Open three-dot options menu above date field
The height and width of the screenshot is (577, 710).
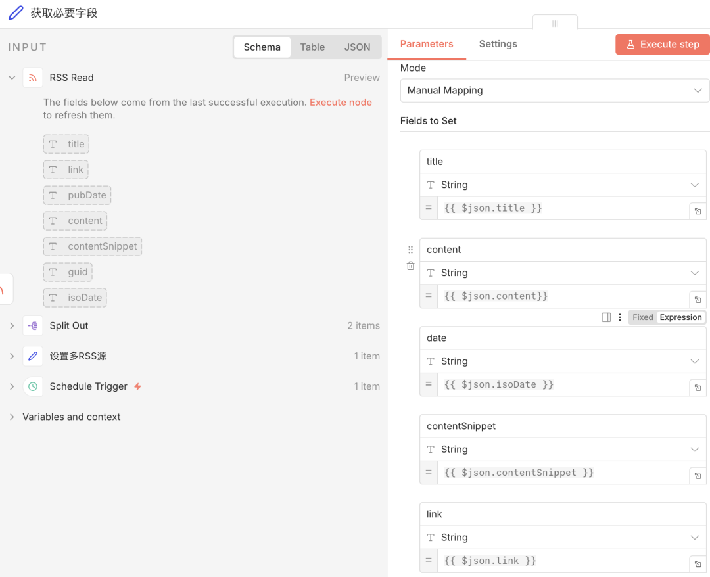[619, 317]
